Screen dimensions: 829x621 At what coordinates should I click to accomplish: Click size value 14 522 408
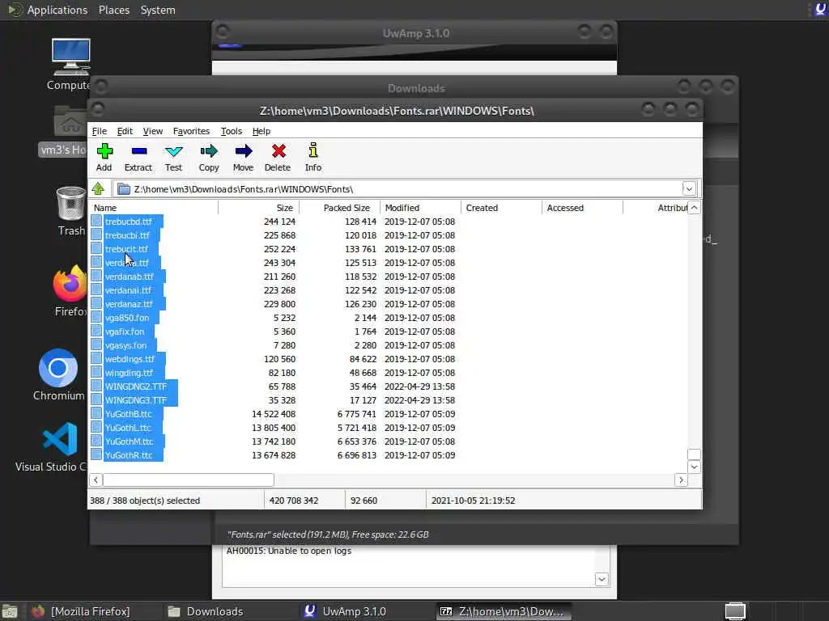click(x=274, y=413)
